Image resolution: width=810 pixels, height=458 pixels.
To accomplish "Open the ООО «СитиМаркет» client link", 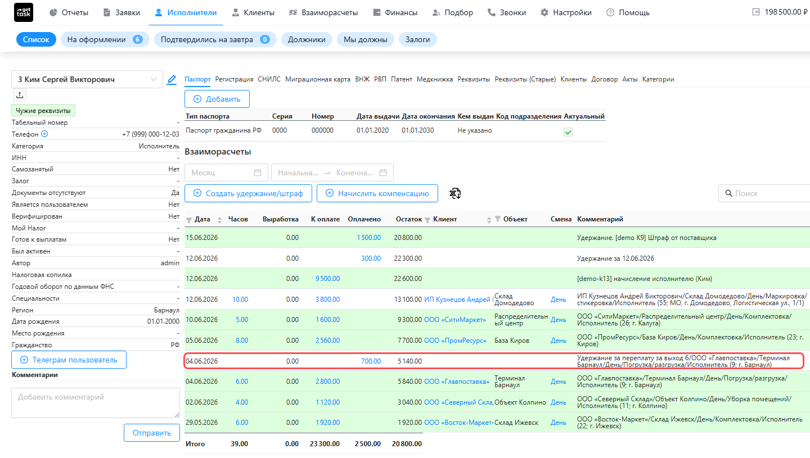I will pos(455,320).
